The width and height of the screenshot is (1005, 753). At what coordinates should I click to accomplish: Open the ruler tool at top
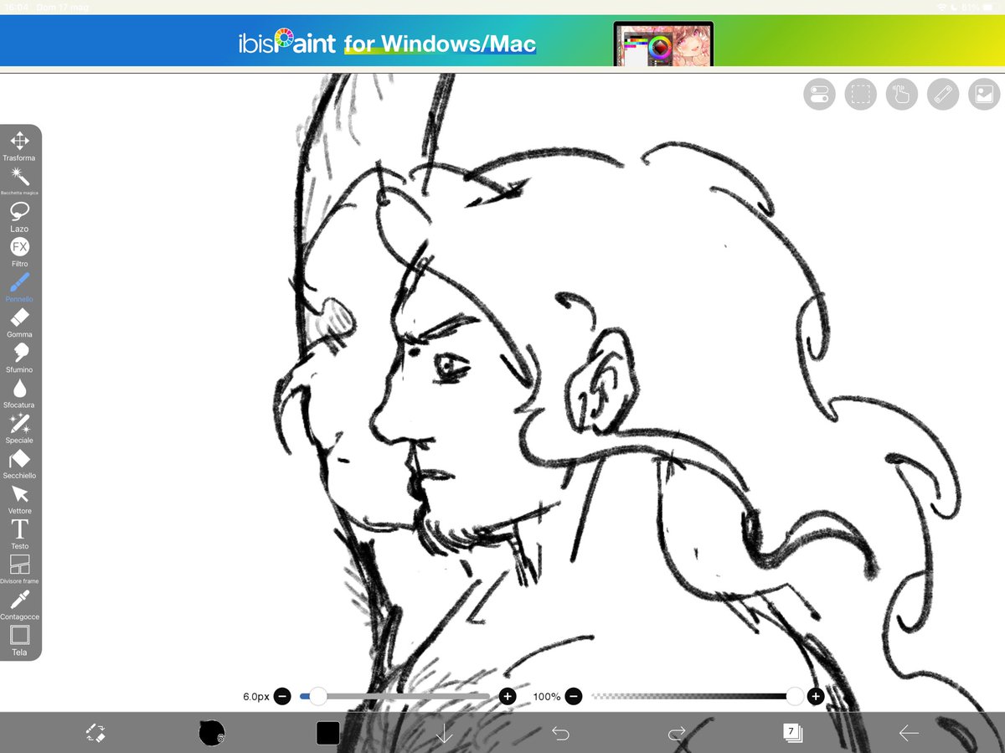point(943,94)
